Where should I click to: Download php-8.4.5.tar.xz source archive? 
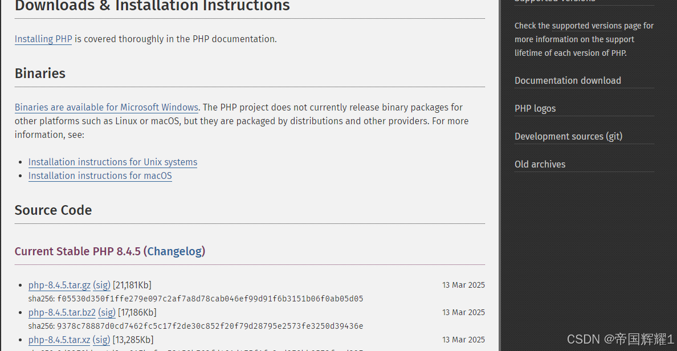[x=59, y=340]
